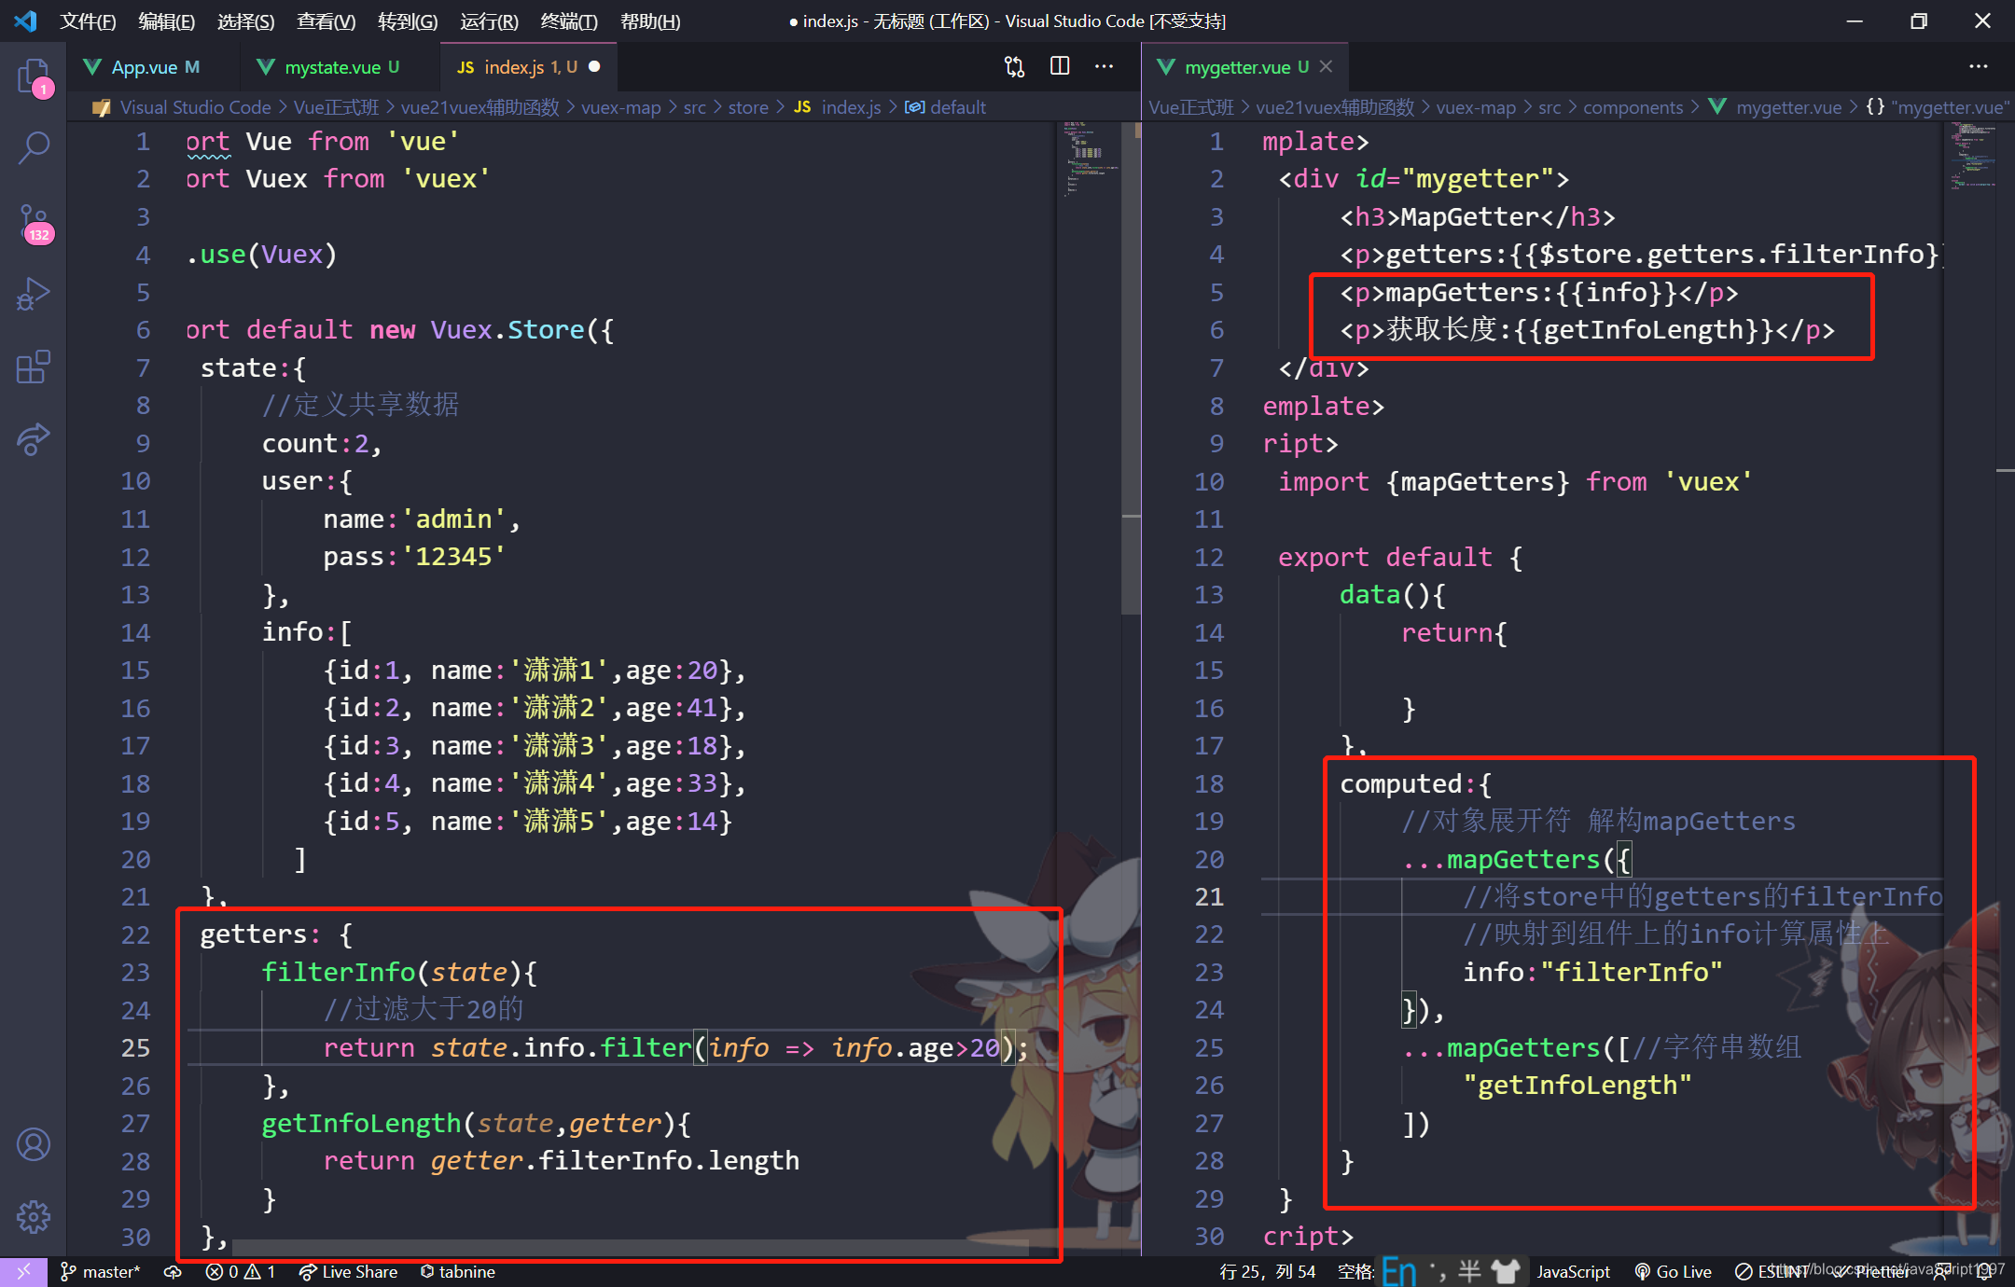Open the Search view in activity bar
Viewport: 2015px width, 1287px height.
pyautogui.click(x=34, y=147)
